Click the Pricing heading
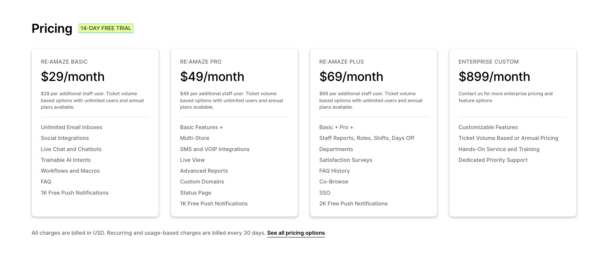This screenshot has width=615, height=259. [x=52, y=29]
